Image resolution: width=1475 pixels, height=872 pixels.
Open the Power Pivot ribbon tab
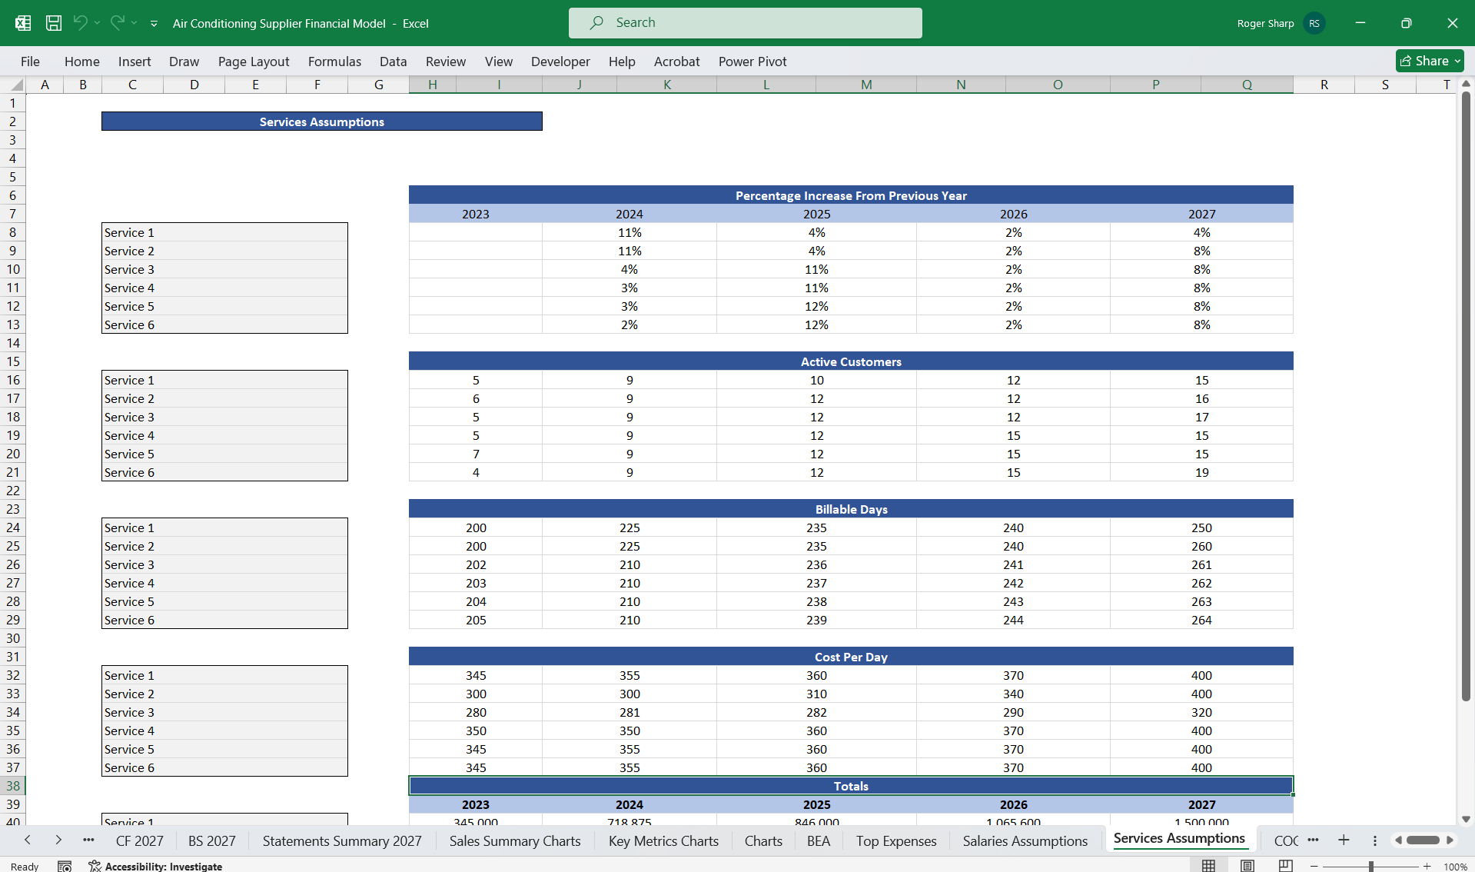click(752, 62)
